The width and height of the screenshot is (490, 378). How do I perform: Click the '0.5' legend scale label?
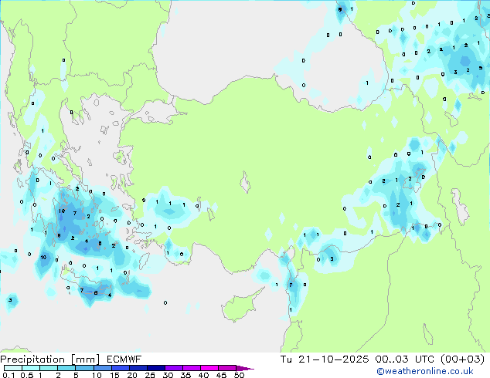(26, 375)
